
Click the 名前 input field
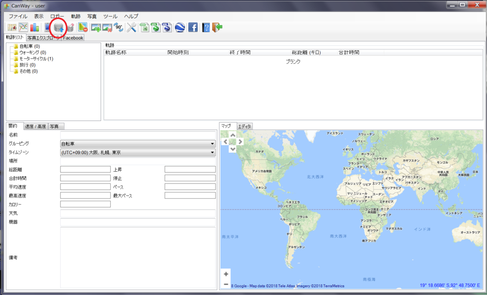click(138, 135)
